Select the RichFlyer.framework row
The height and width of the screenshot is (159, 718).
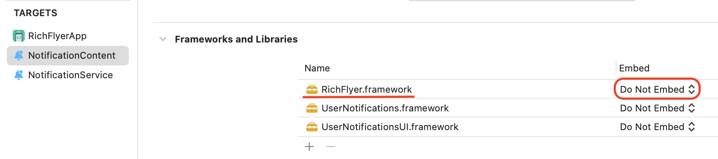tap(508, 89)
